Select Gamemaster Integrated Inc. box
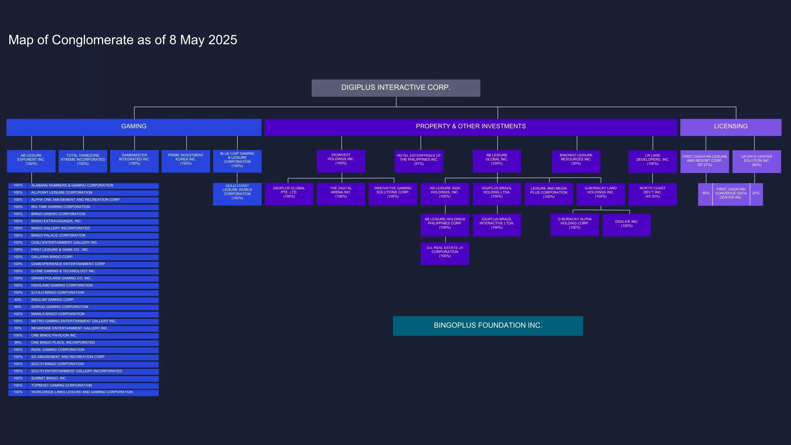Viewport: 791px width, 445px height. click(x=134, y=161)
